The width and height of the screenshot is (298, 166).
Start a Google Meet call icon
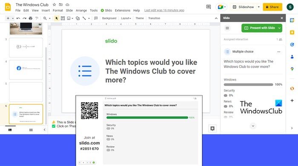coord(221,7)
